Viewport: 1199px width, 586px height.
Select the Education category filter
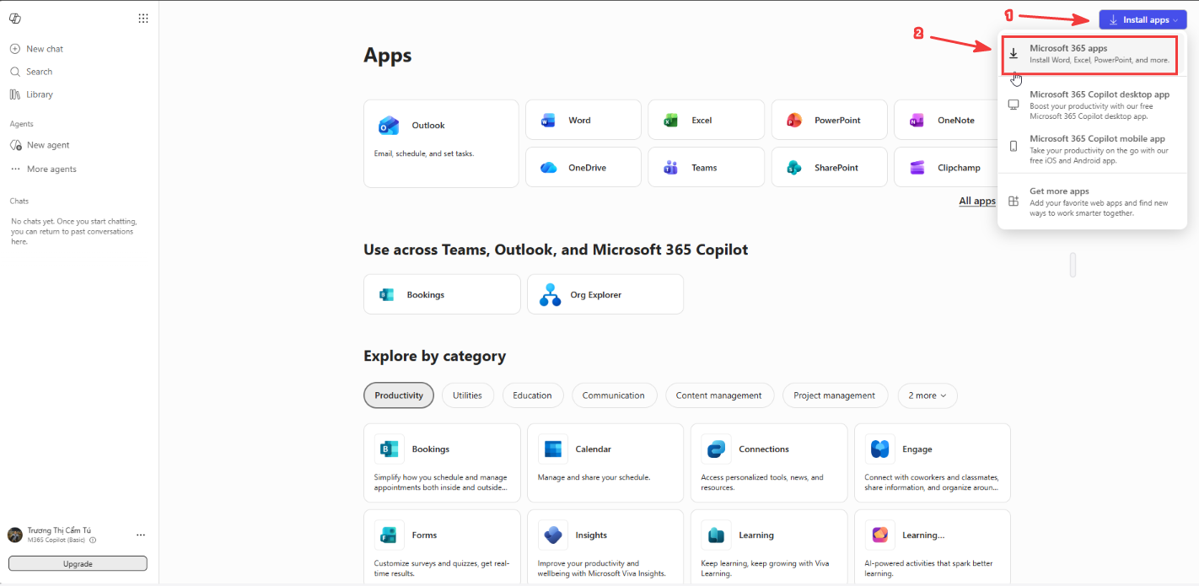532,395
